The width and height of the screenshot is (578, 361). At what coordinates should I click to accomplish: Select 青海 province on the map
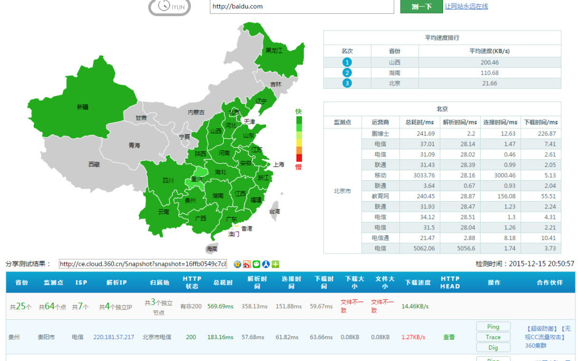coord(134,145)
